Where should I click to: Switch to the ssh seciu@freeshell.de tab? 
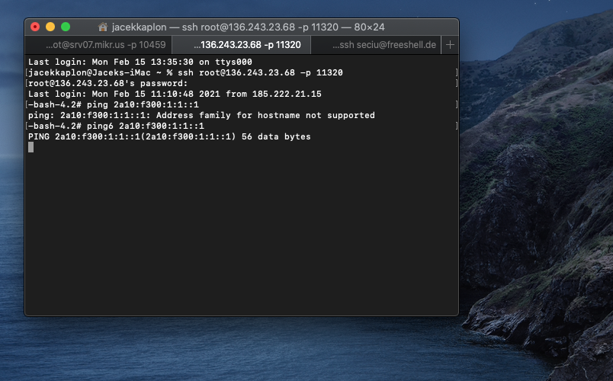[376, 45]
